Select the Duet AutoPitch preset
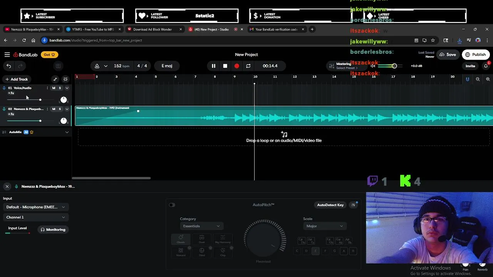 202,239
